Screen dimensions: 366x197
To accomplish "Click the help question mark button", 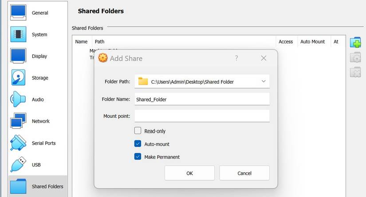I will tap(236, 58).
